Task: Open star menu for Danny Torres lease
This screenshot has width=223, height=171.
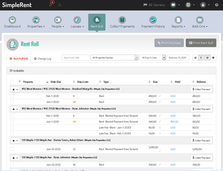Action: click(15, 141)
